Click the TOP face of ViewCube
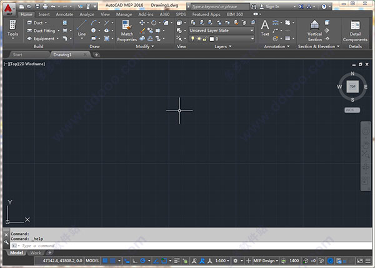The height and width of the screenshot is (268, 375). coord(352,86)
